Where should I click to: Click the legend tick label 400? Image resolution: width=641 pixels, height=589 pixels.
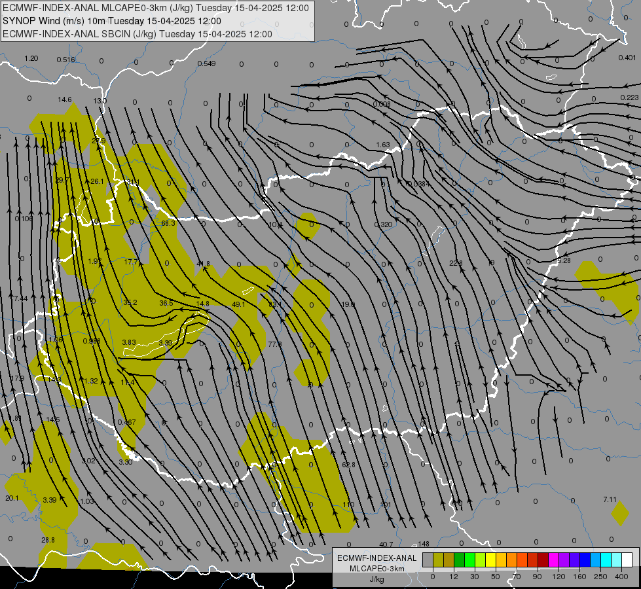(621, 577)
